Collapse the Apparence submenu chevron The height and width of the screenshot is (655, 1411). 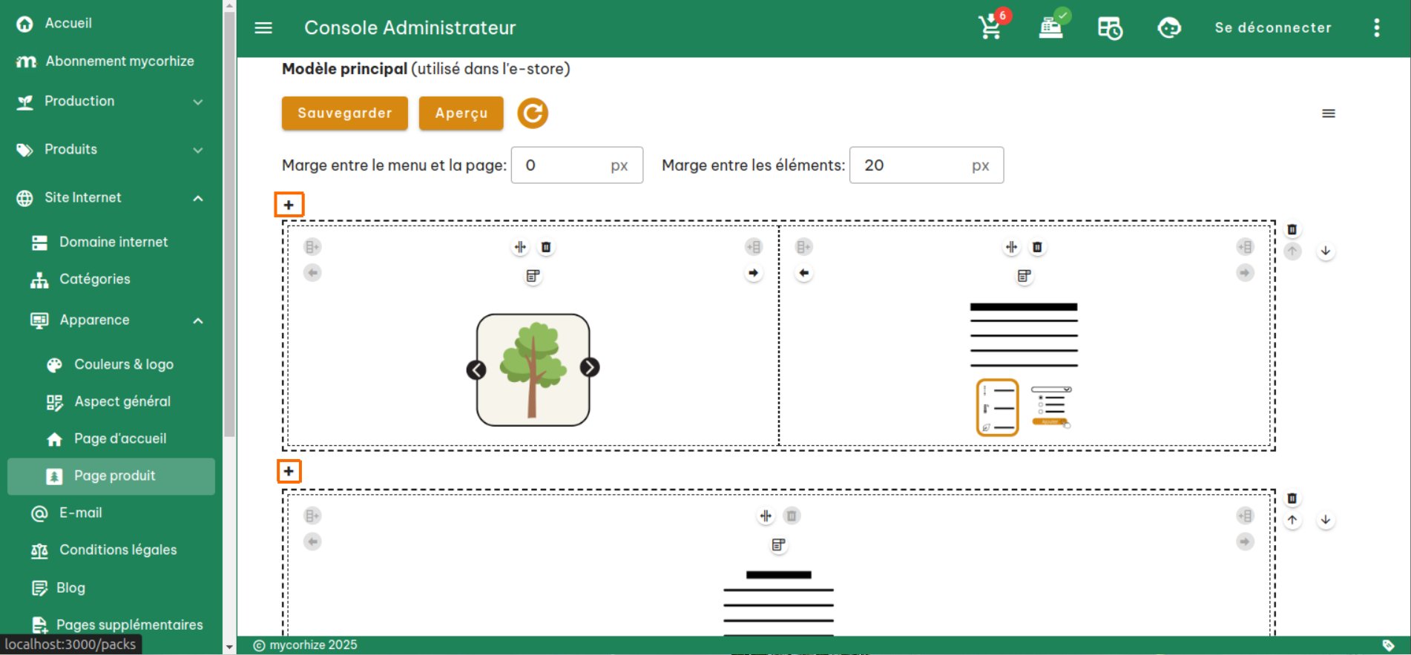tap(198, 320)
